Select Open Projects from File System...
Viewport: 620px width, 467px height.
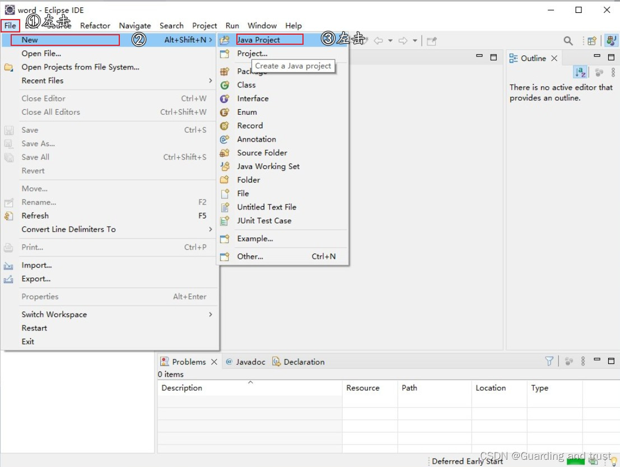pos(110,67)
